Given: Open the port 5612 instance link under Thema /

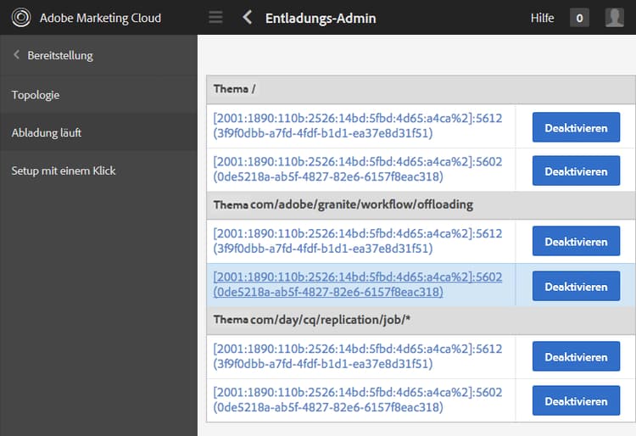Looking at the screenshot, I should tap(357, 126).
